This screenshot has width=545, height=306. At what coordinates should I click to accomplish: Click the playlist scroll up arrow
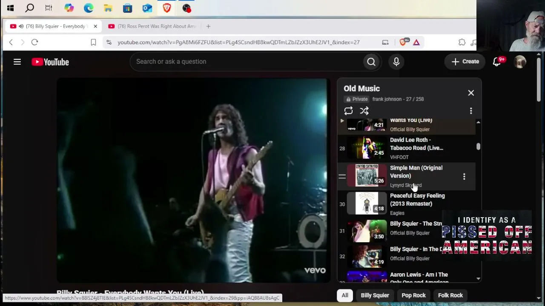click(478, 122)
